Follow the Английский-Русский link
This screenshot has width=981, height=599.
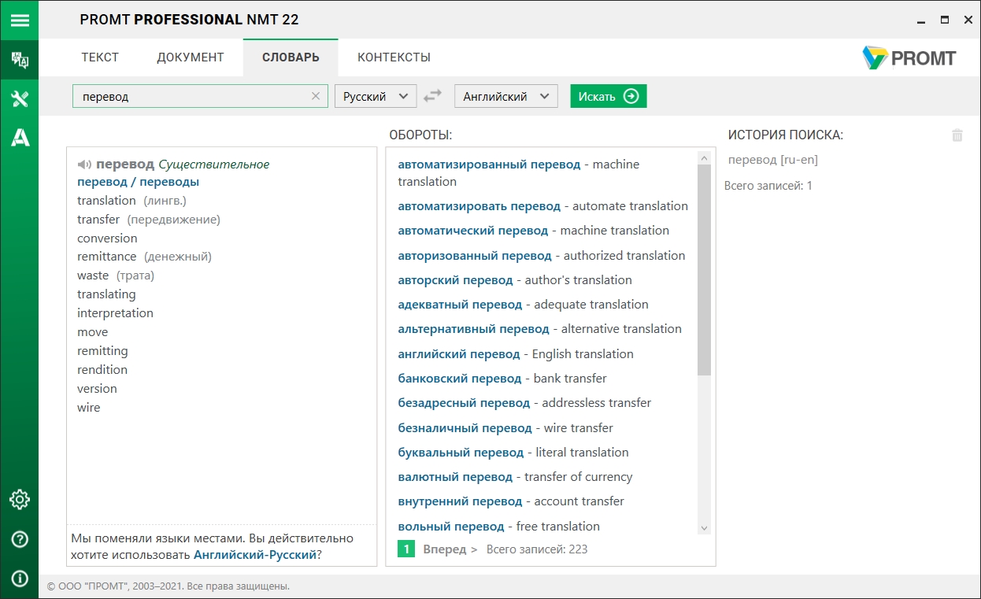coord(255,554)
